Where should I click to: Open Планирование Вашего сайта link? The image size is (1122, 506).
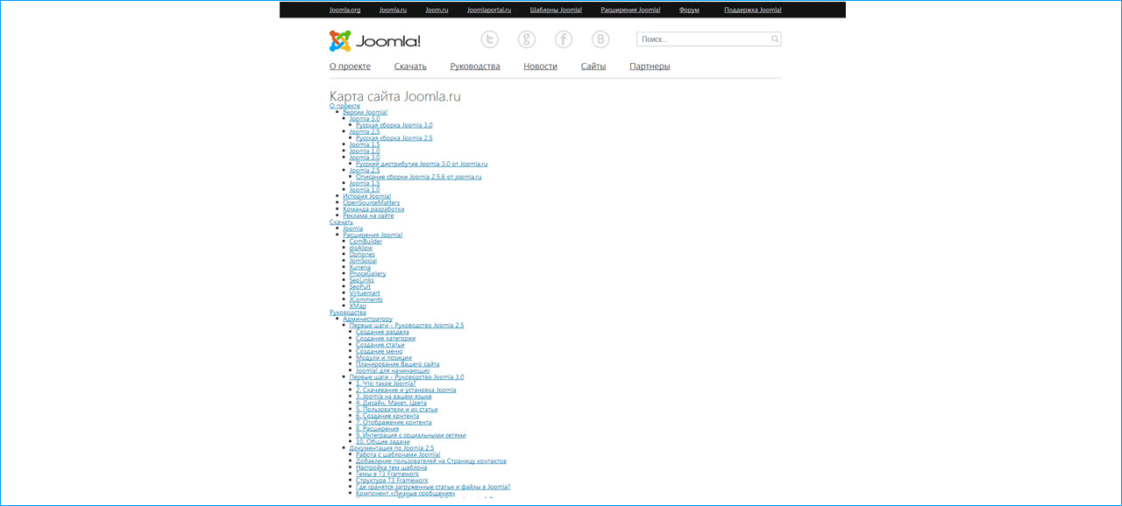pyautogui.click(x=397, y=364)
